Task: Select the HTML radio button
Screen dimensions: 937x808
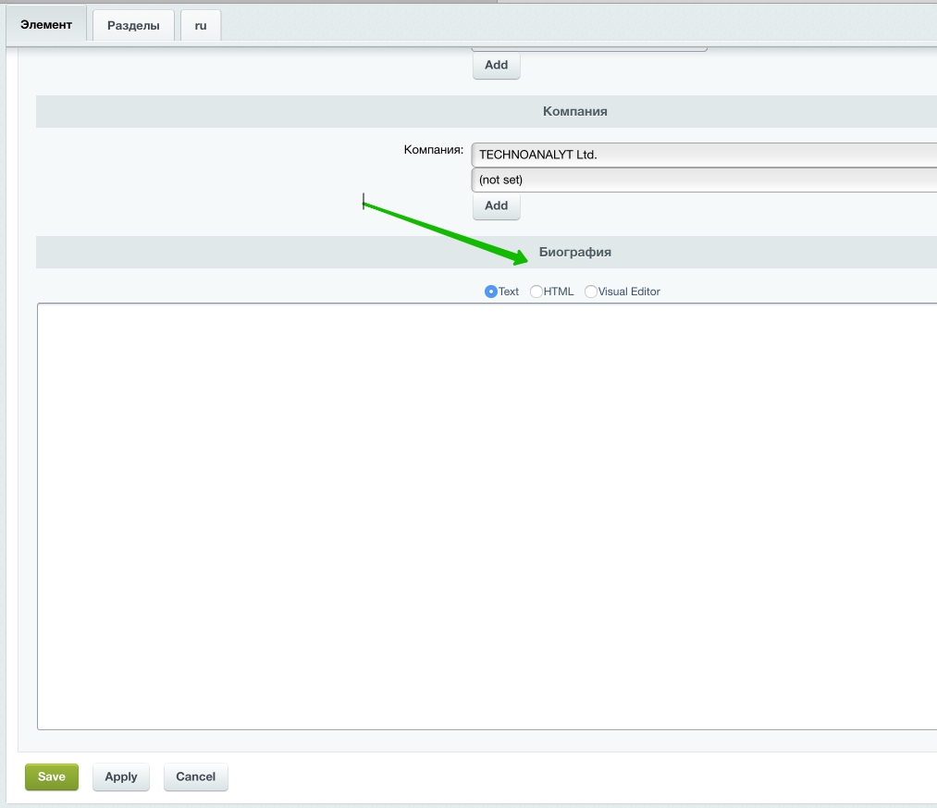Action: pos(536,292)
